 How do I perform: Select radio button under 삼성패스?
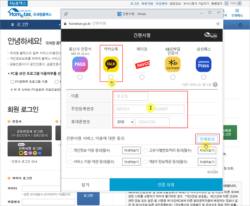point(203,77)
